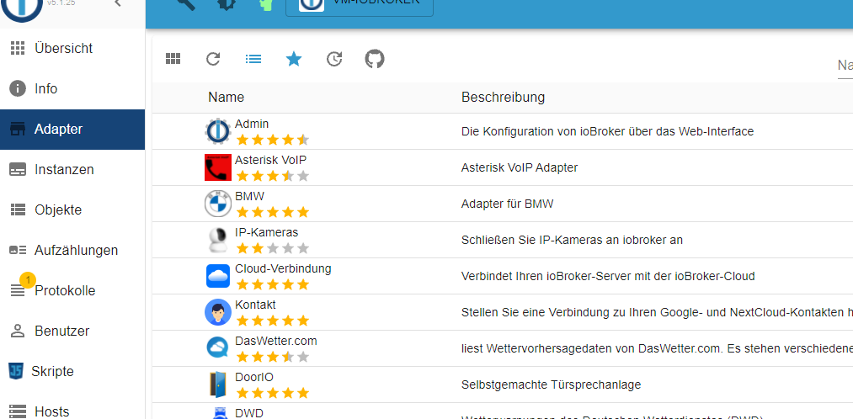Select the Kontakt adapter name

pyautogui.click(x=255, y=305)
